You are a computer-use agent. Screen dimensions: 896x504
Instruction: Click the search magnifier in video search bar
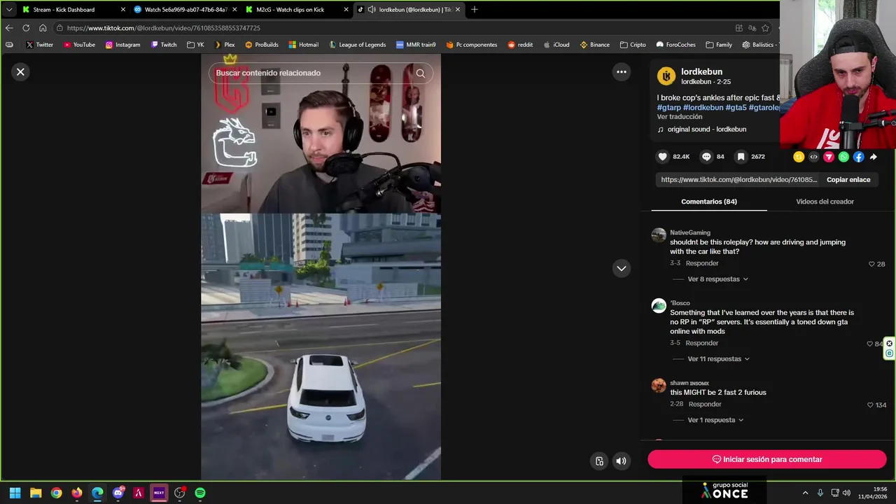(x=420, y=73)
